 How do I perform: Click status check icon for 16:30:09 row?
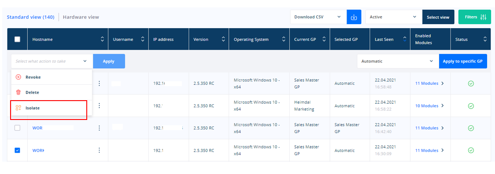pyautogui.click(x=471, y=150)
